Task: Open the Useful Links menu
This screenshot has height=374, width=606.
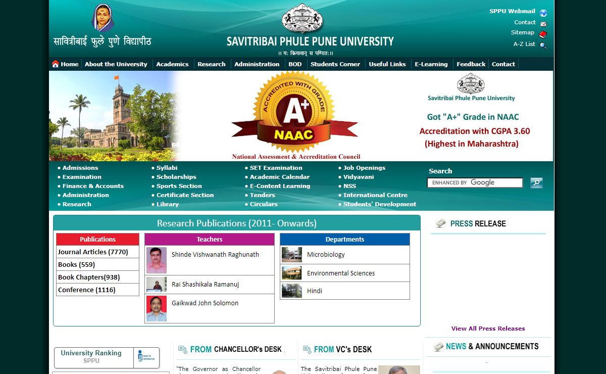Action: click(x=387, y=64)
